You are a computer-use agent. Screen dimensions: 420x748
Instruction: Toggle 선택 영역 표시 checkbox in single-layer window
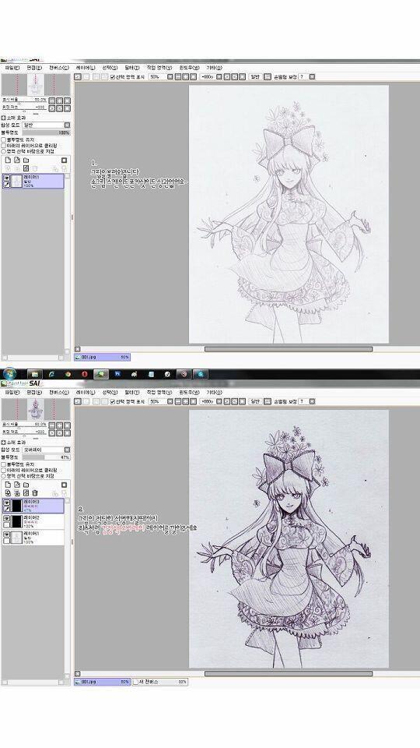tap(113, 77)
